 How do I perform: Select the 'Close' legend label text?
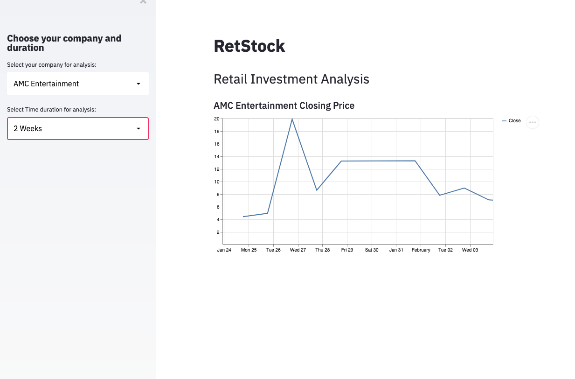[x=515, y=121]
